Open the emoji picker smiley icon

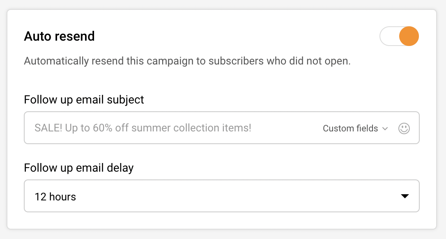pos(404,129)
